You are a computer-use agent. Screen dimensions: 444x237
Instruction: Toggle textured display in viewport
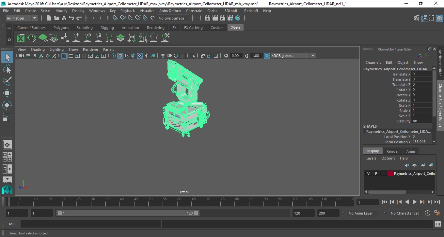pos(140,56)
